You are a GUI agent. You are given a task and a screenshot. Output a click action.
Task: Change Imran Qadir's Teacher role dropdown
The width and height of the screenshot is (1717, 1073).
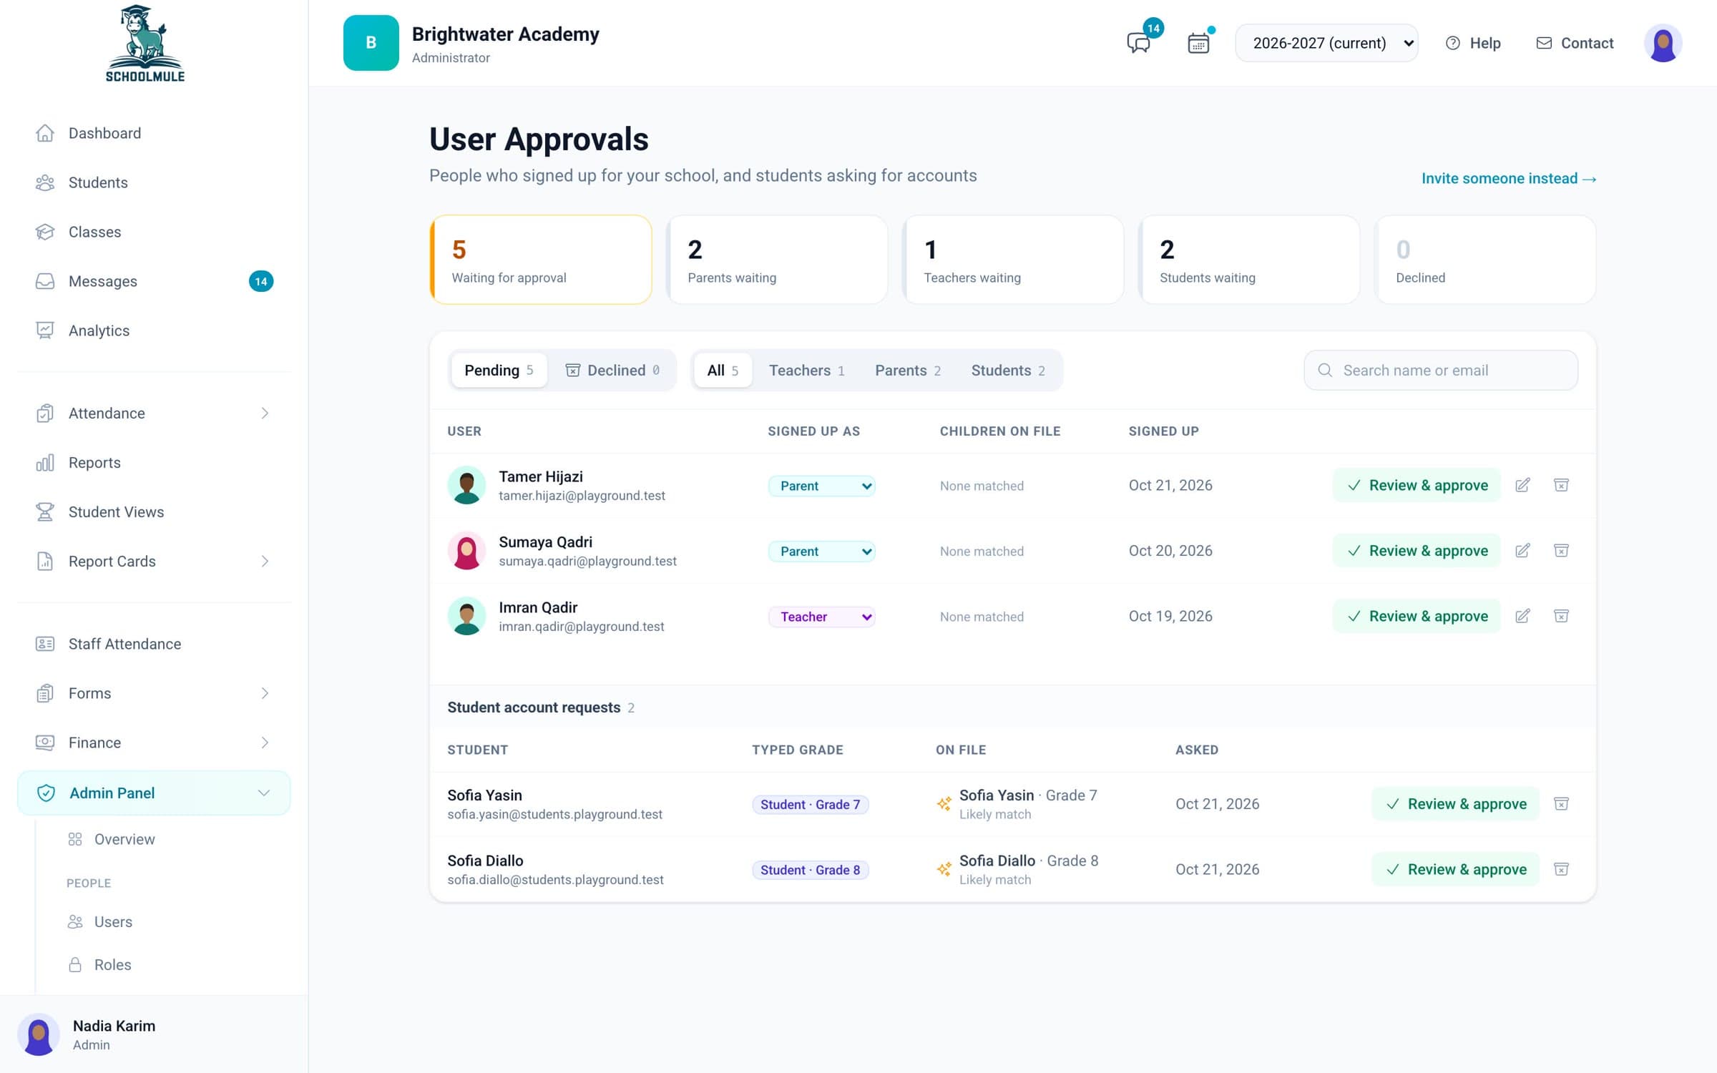821,617
